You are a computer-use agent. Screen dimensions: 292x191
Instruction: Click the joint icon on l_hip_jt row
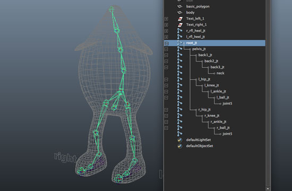[179, 79]
